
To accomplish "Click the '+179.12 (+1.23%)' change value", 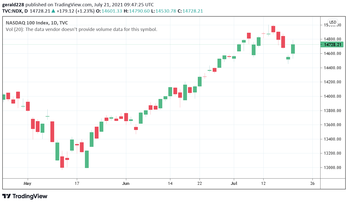I will [75, 11].
